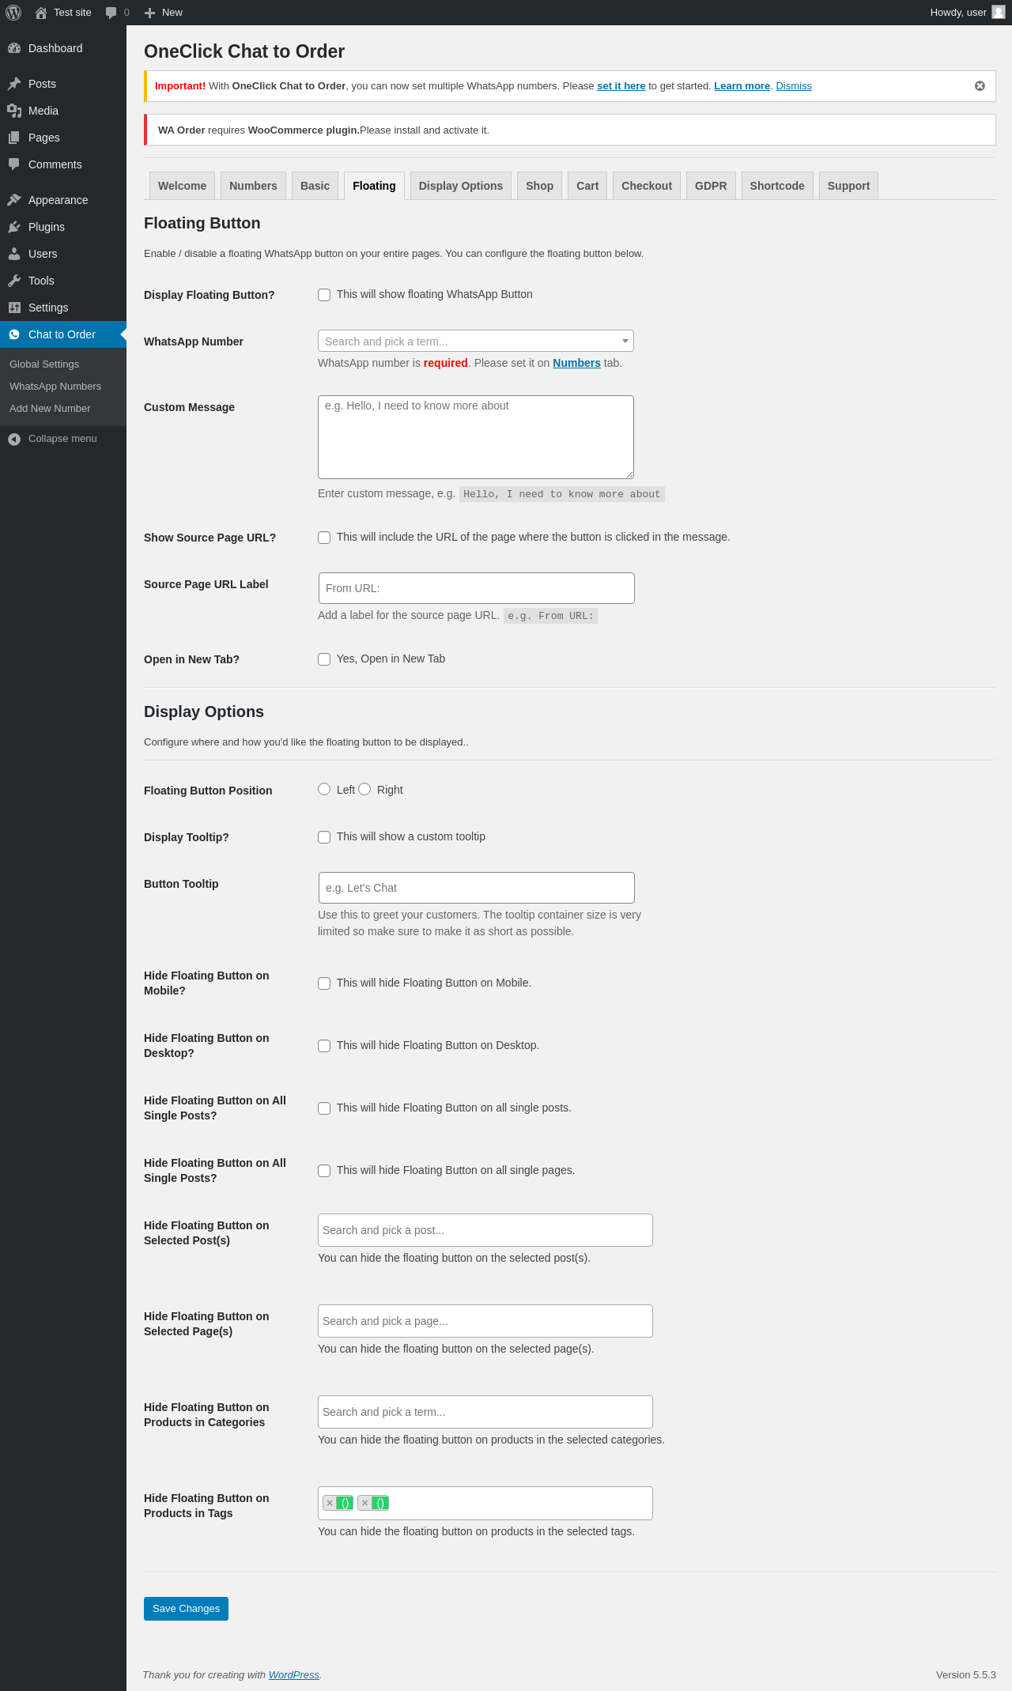The height and width of the screenshot is (1691, 1012).
Task: Open comments bubble in admin bar
Action: (x=111, y=13)
